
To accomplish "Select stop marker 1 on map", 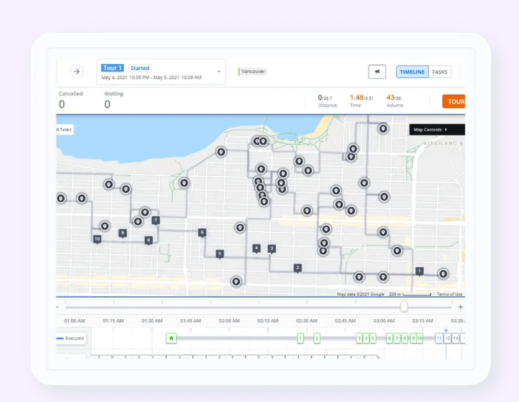I will coord(420,271).
